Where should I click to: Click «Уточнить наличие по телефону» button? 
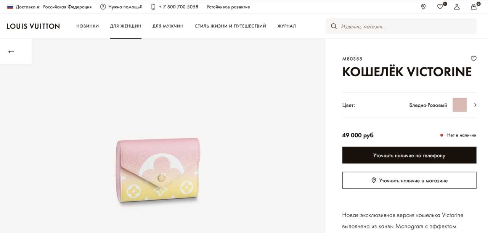409,155
